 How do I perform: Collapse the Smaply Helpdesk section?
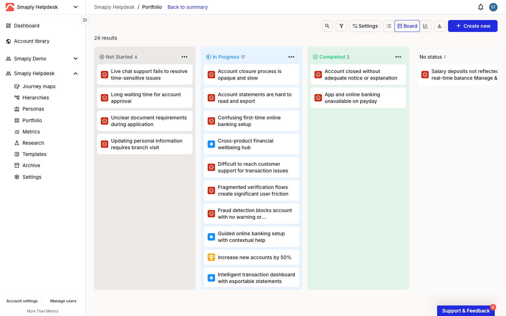pos(76,73)
